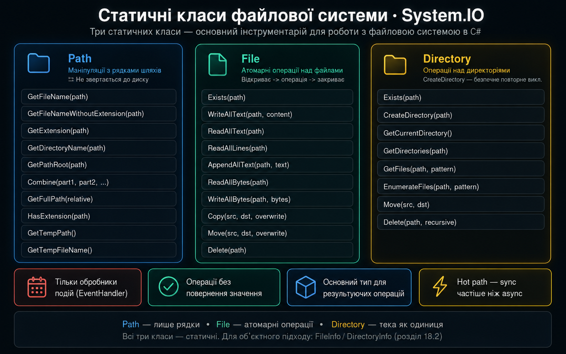
Task: Click 'Основний тип для результуючих операцій' text
Action: click(363, 287)
